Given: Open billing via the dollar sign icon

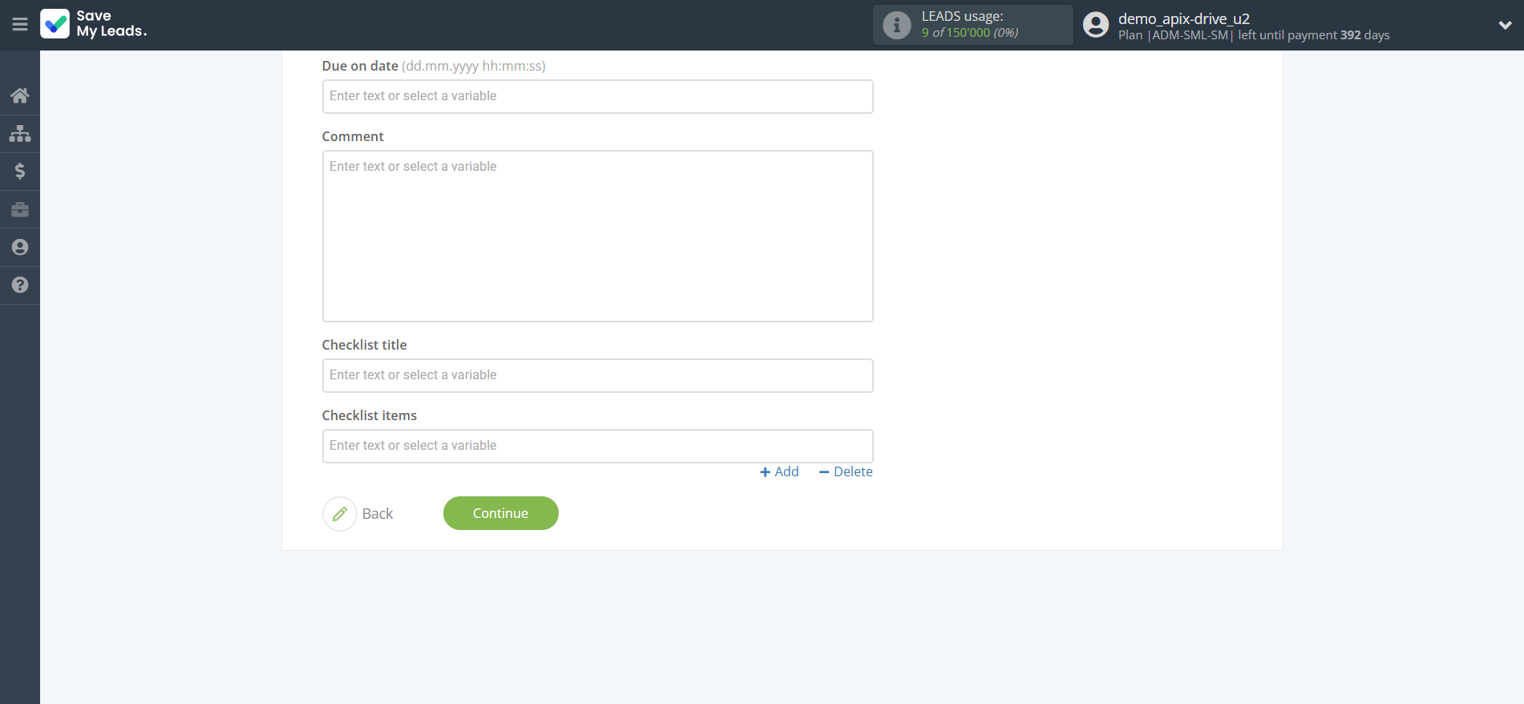Looking at the screenshot, I should [x=20, y=171].
